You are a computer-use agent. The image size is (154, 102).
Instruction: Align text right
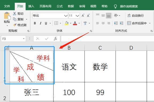coord(109,23)
